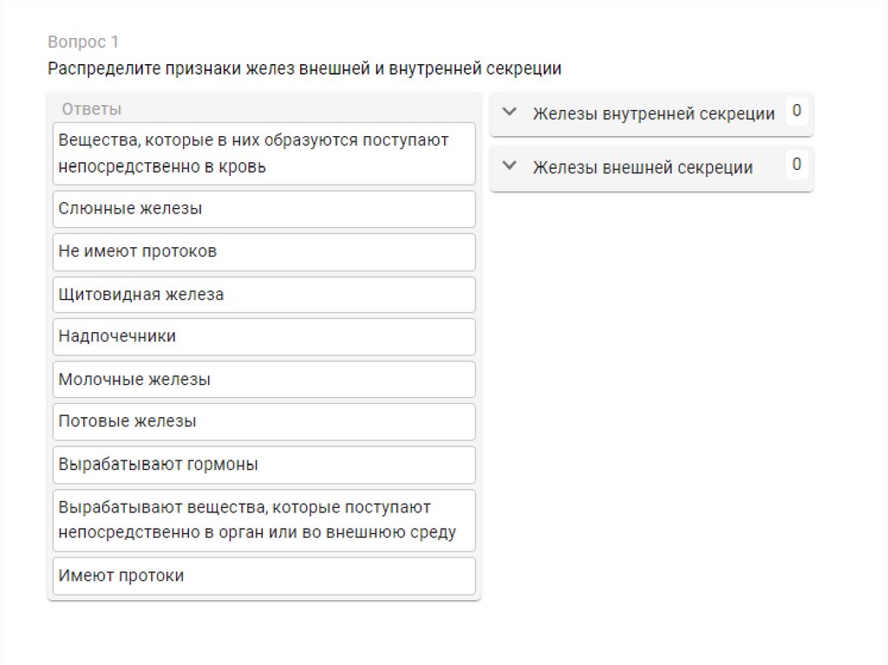Click the Железы внутренней секреции count badge
This screenshot has width=888, height=665.
pos(796,111)
